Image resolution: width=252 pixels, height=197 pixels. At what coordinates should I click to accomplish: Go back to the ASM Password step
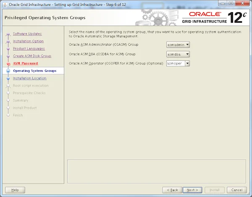point(26,63)
